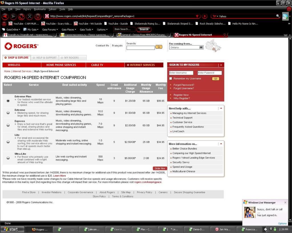Switch to the General - Onrpg forums tab

tap(143, 35)
